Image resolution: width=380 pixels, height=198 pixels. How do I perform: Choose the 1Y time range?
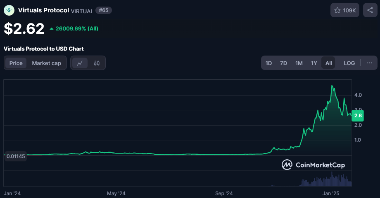click(313, 63)
